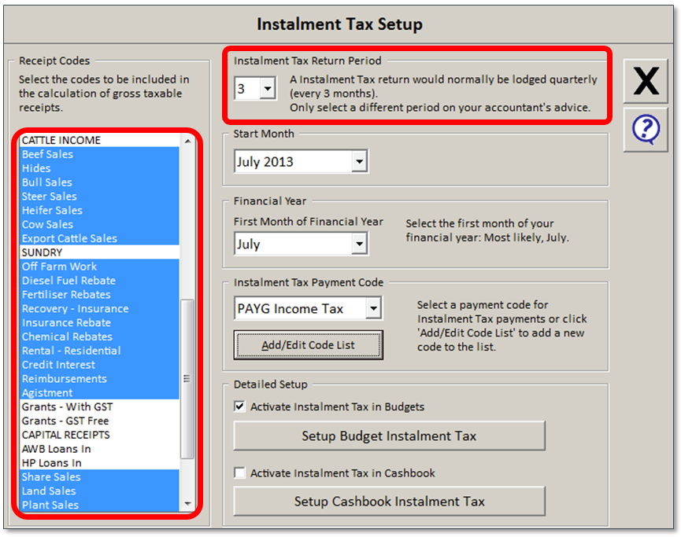Select Insurance Rebate entry
681x537 pixels.
click(x=100, y=322)
